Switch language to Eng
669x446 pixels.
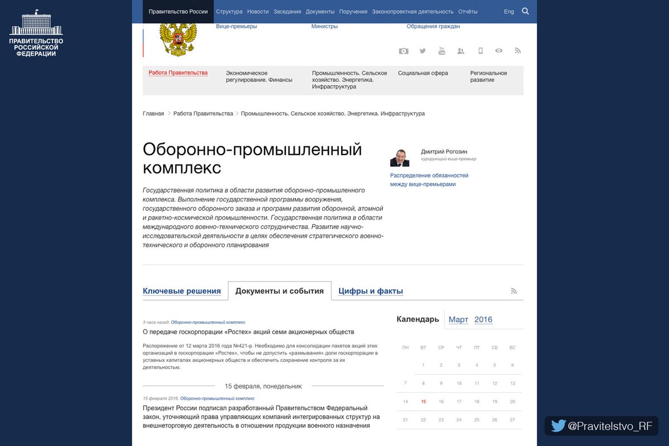point(509,11)
